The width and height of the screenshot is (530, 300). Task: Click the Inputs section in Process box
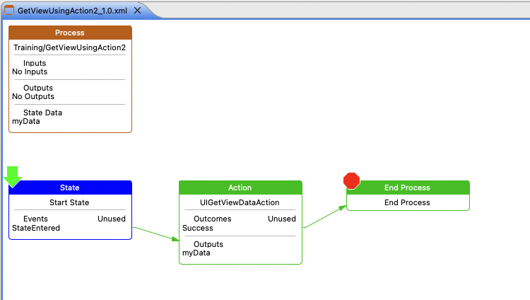[x=34, y=64]
